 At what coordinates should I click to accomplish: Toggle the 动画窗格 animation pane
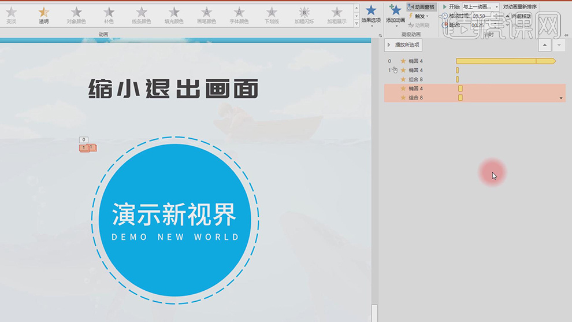point(421,7)
